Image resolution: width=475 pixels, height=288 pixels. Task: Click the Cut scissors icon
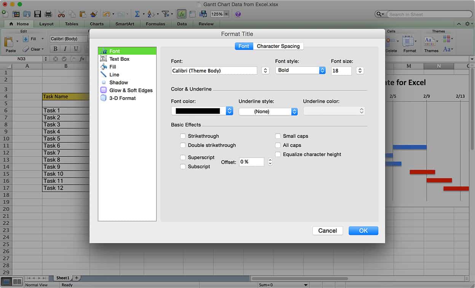click(61, 14)
